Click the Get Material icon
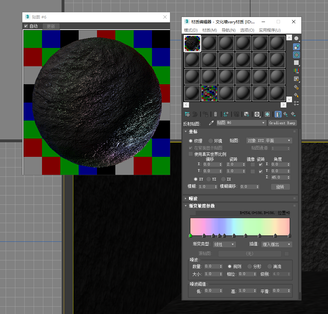The height and width of the screenshot is (314, 328). (187, 114)
